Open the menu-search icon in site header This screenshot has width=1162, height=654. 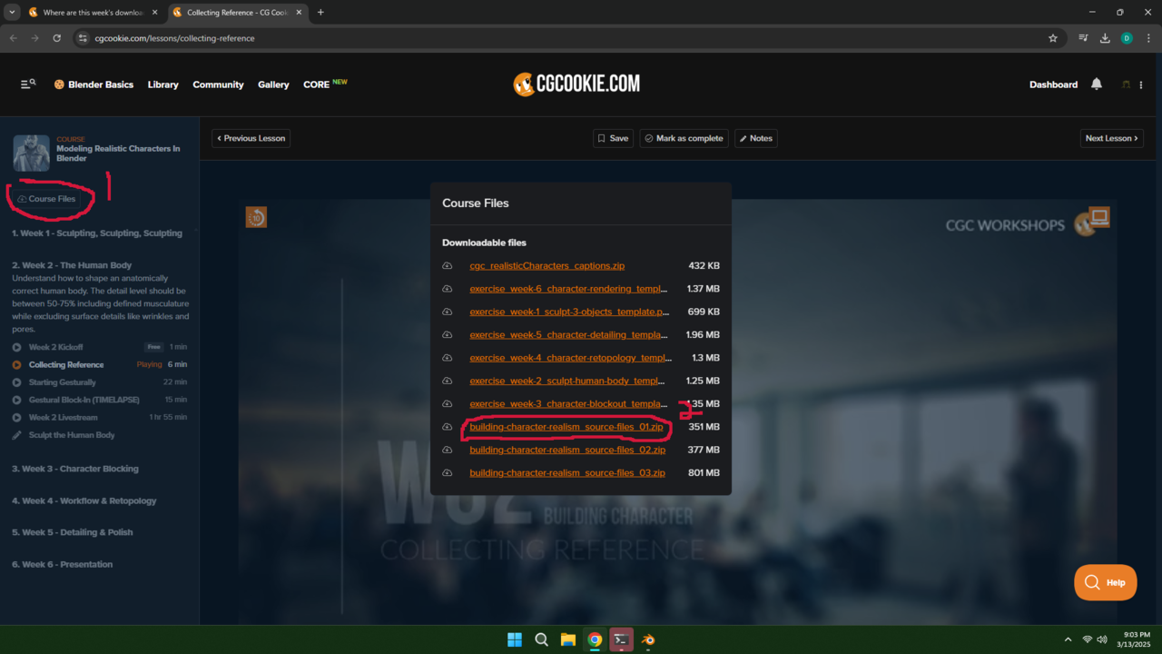tap(28, 84)
